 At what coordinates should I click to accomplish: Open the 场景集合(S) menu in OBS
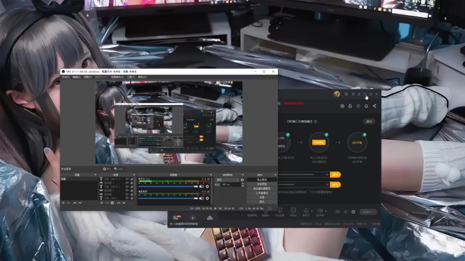click(117, 77)
